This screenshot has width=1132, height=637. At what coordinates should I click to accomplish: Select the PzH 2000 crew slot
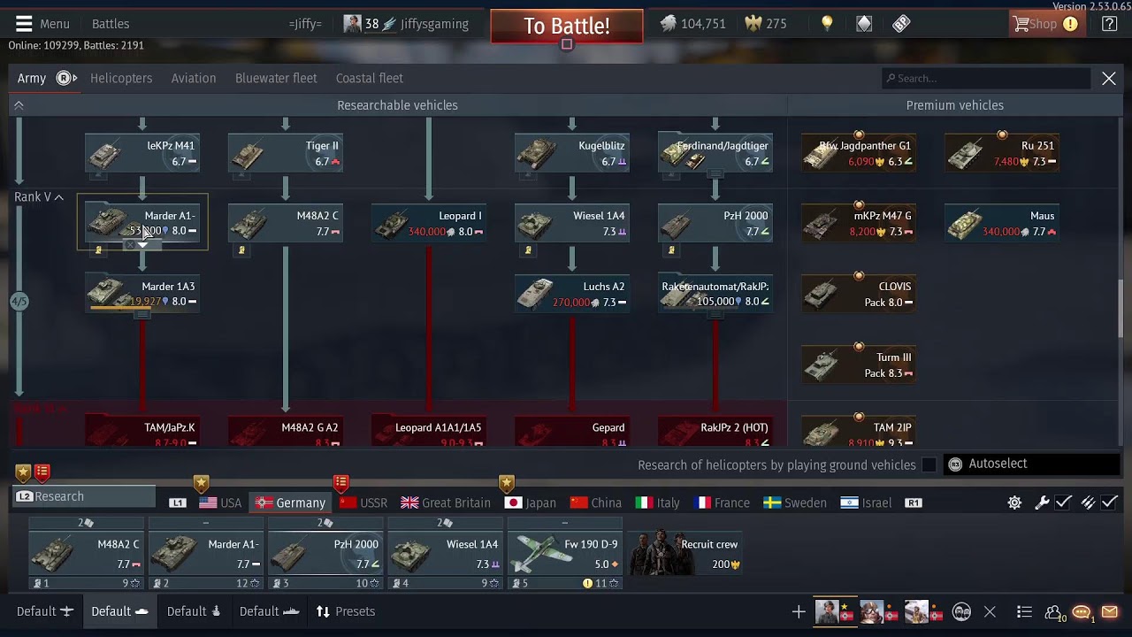tap(325, 554)
